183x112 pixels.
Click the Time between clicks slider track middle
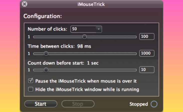click(x=85, y=54)
